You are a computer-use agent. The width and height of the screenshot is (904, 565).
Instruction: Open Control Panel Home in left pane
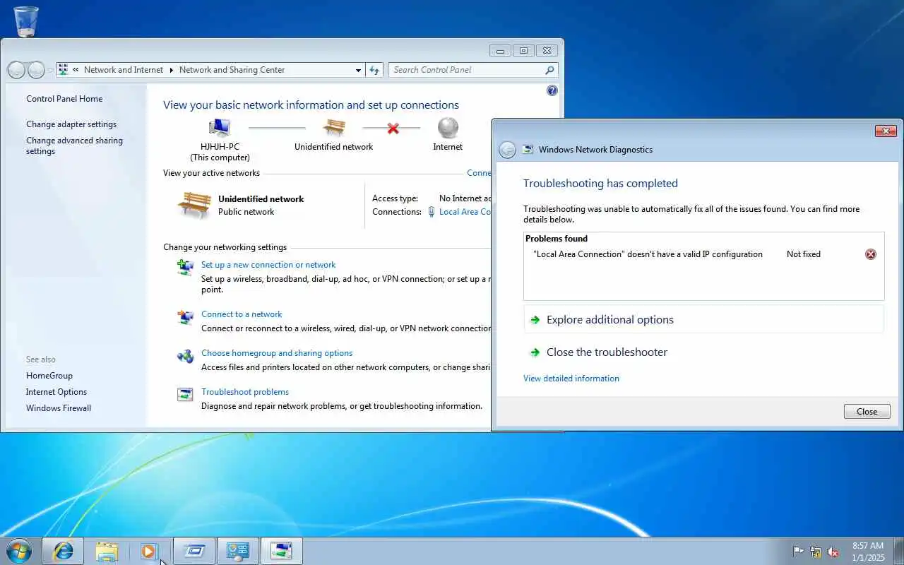coord(64,99)
